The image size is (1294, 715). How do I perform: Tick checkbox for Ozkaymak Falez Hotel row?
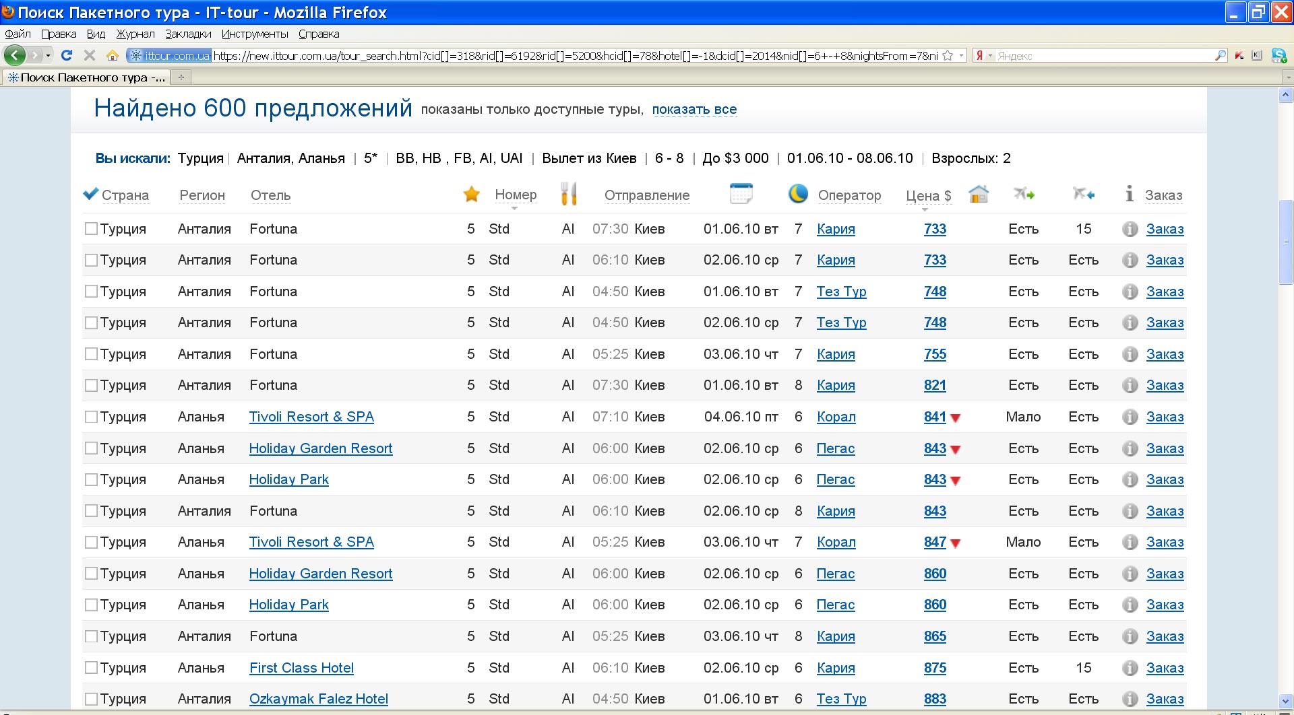pos(91,699)
